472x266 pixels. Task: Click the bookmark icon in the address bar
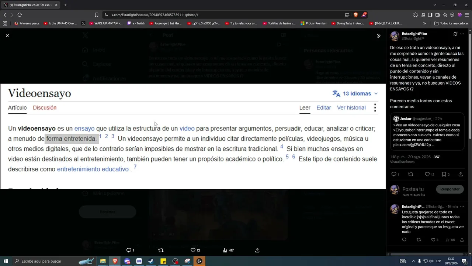[x=96, y=15]
